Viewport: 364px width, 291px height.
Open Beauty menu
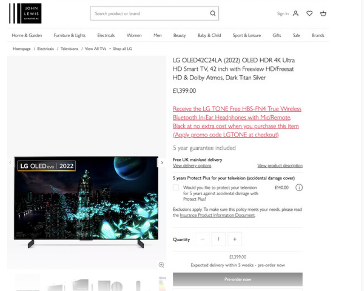click(179, 35)
